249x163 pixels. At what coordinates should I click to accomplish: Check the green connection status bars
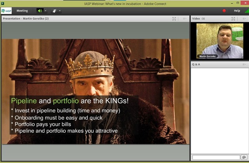point(247,11)
